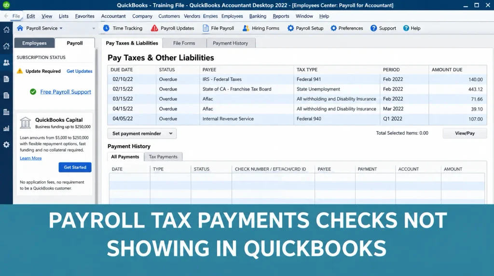Select the Aflac row due 03/15/22
This screenshot has width=494, height=276.
point(297,99)
